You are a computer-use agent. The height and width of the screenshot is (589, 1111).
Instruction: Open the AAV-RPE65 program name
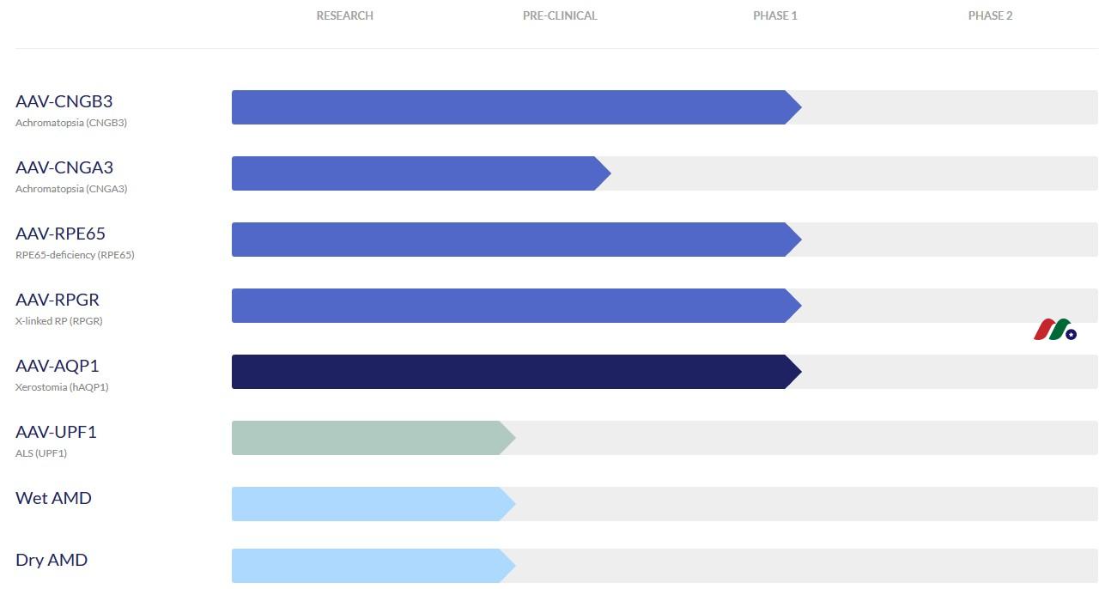tap(61, 234)
